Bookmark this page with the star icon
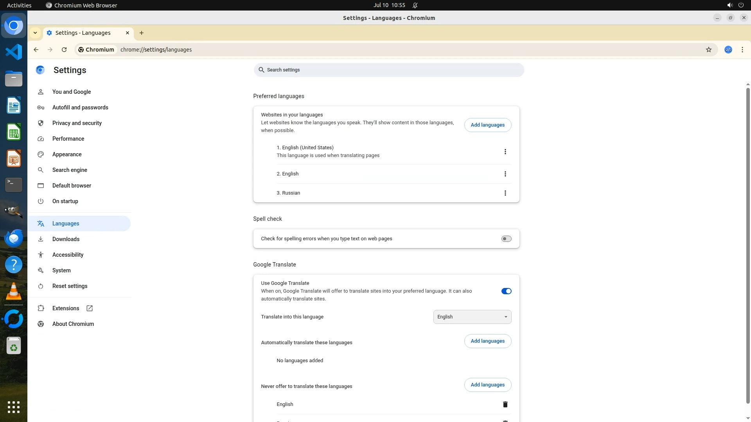 point(708,50)
